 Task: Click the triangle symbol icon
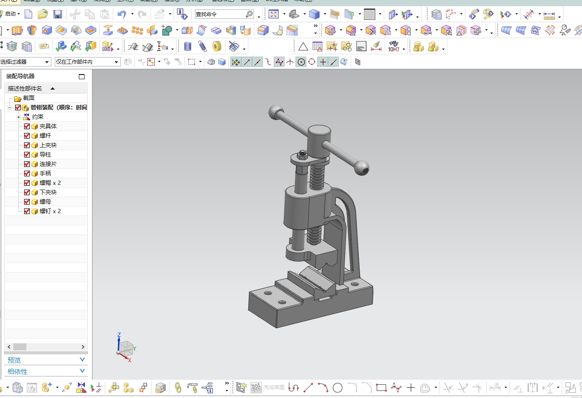click(303, 46)
